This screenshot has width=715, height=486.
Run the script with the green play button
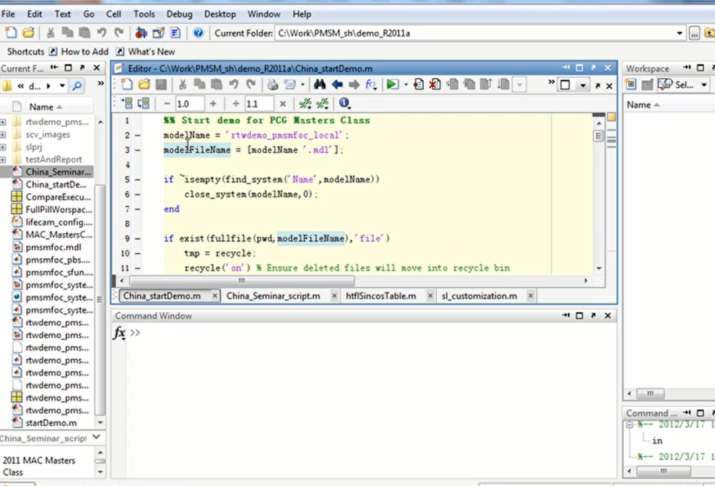tap(392, 85)
